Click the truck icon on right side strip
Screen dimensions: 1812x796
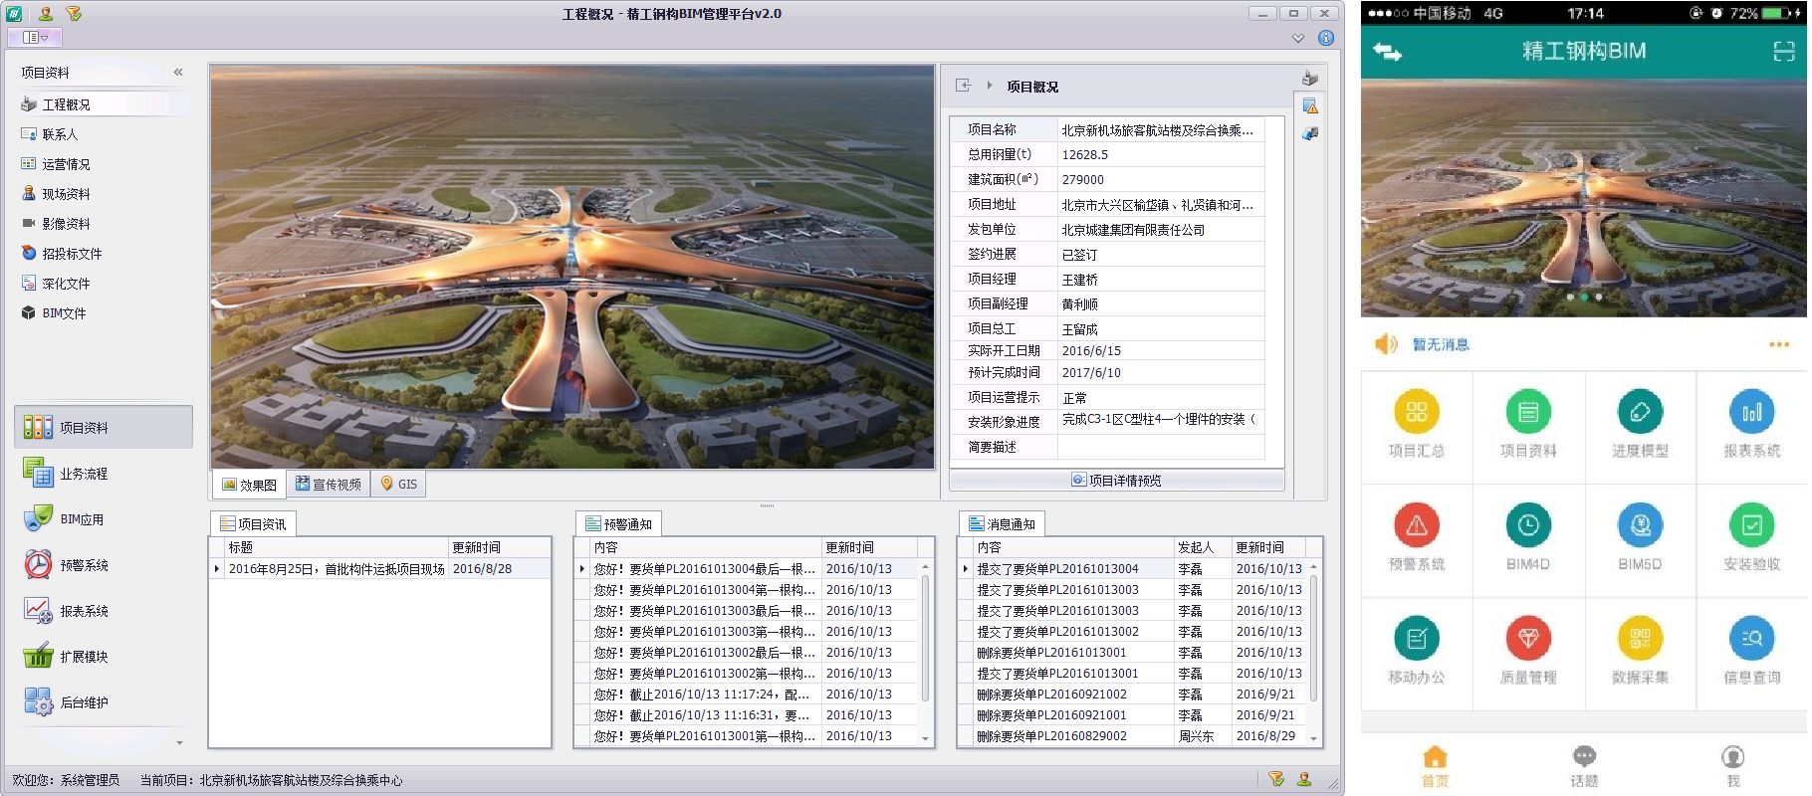1310,133
